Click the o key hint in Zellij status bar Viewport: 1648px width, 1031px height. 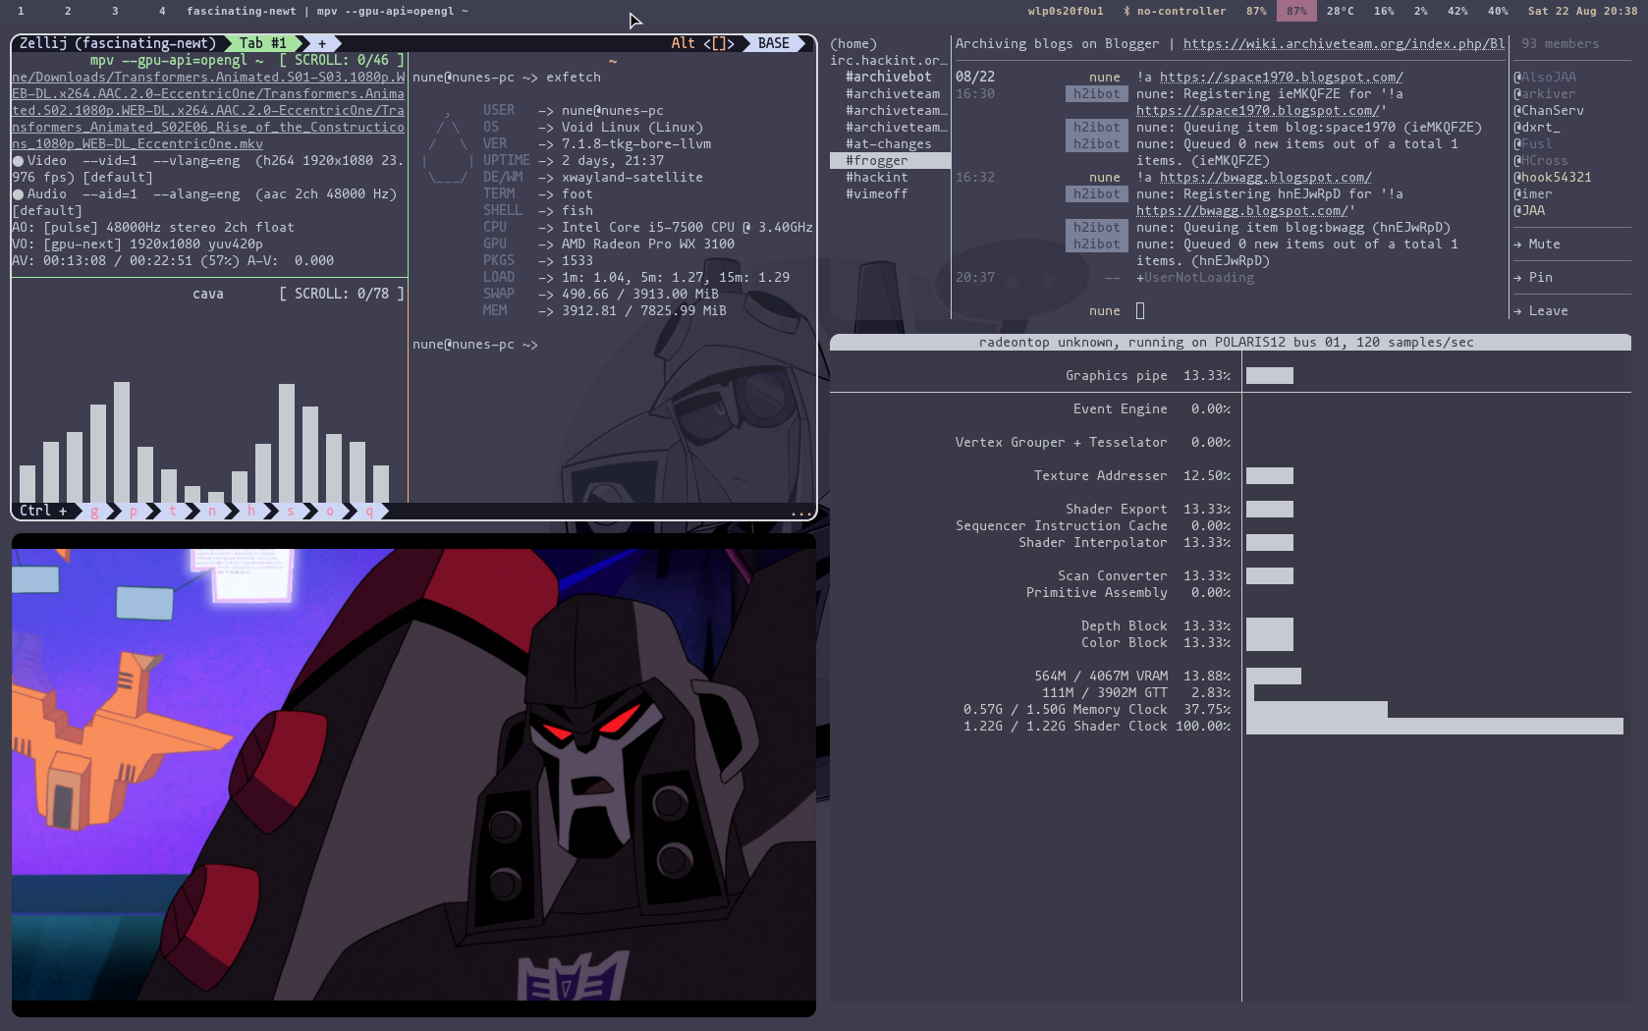tap(330, 511)
